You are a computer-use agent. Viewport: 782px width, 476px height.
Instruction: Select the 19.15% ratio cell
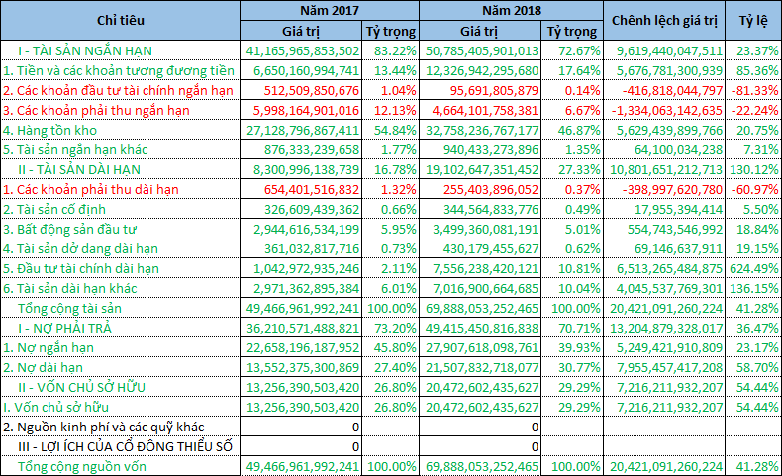tap(757, 249)
